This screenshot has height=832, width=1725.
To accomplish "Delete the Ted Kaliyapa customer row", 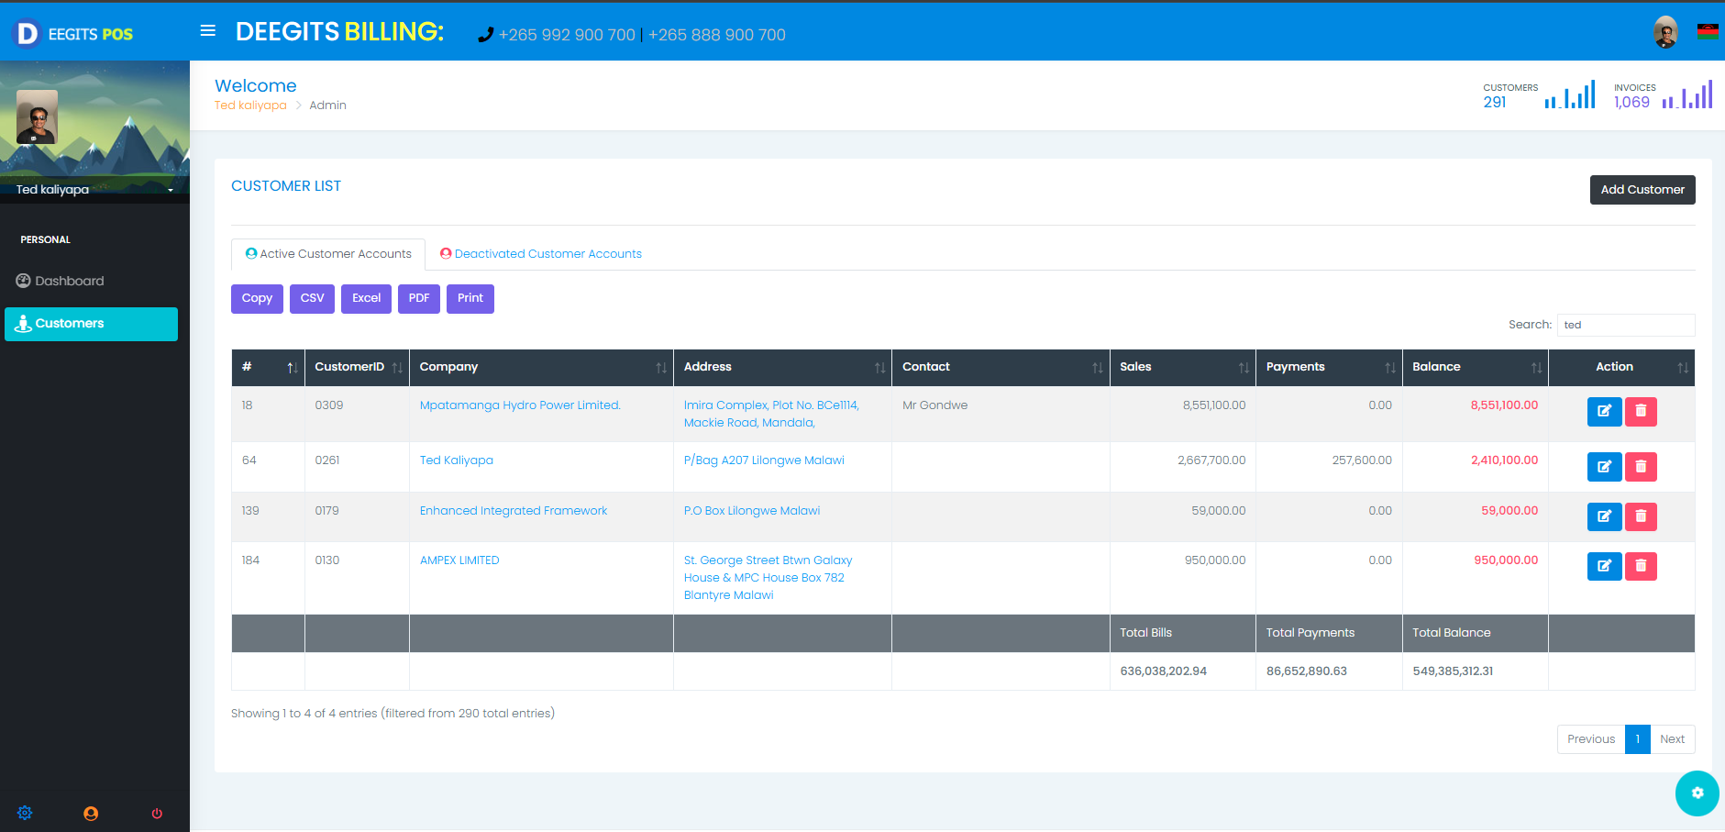I will [1641, 467].
